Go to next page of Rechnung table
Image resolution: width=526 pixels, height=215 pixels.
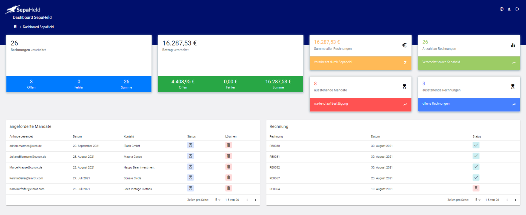[515, 200]
